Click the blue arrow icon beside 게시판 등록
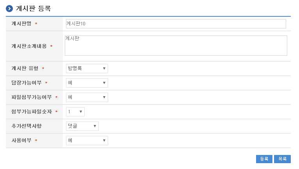Image resolution: width=299 pixels, height=169 pixels. (x=9, y=9)
